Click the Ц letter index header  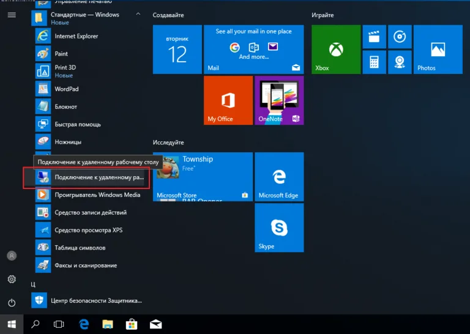(x=33, y=284)
